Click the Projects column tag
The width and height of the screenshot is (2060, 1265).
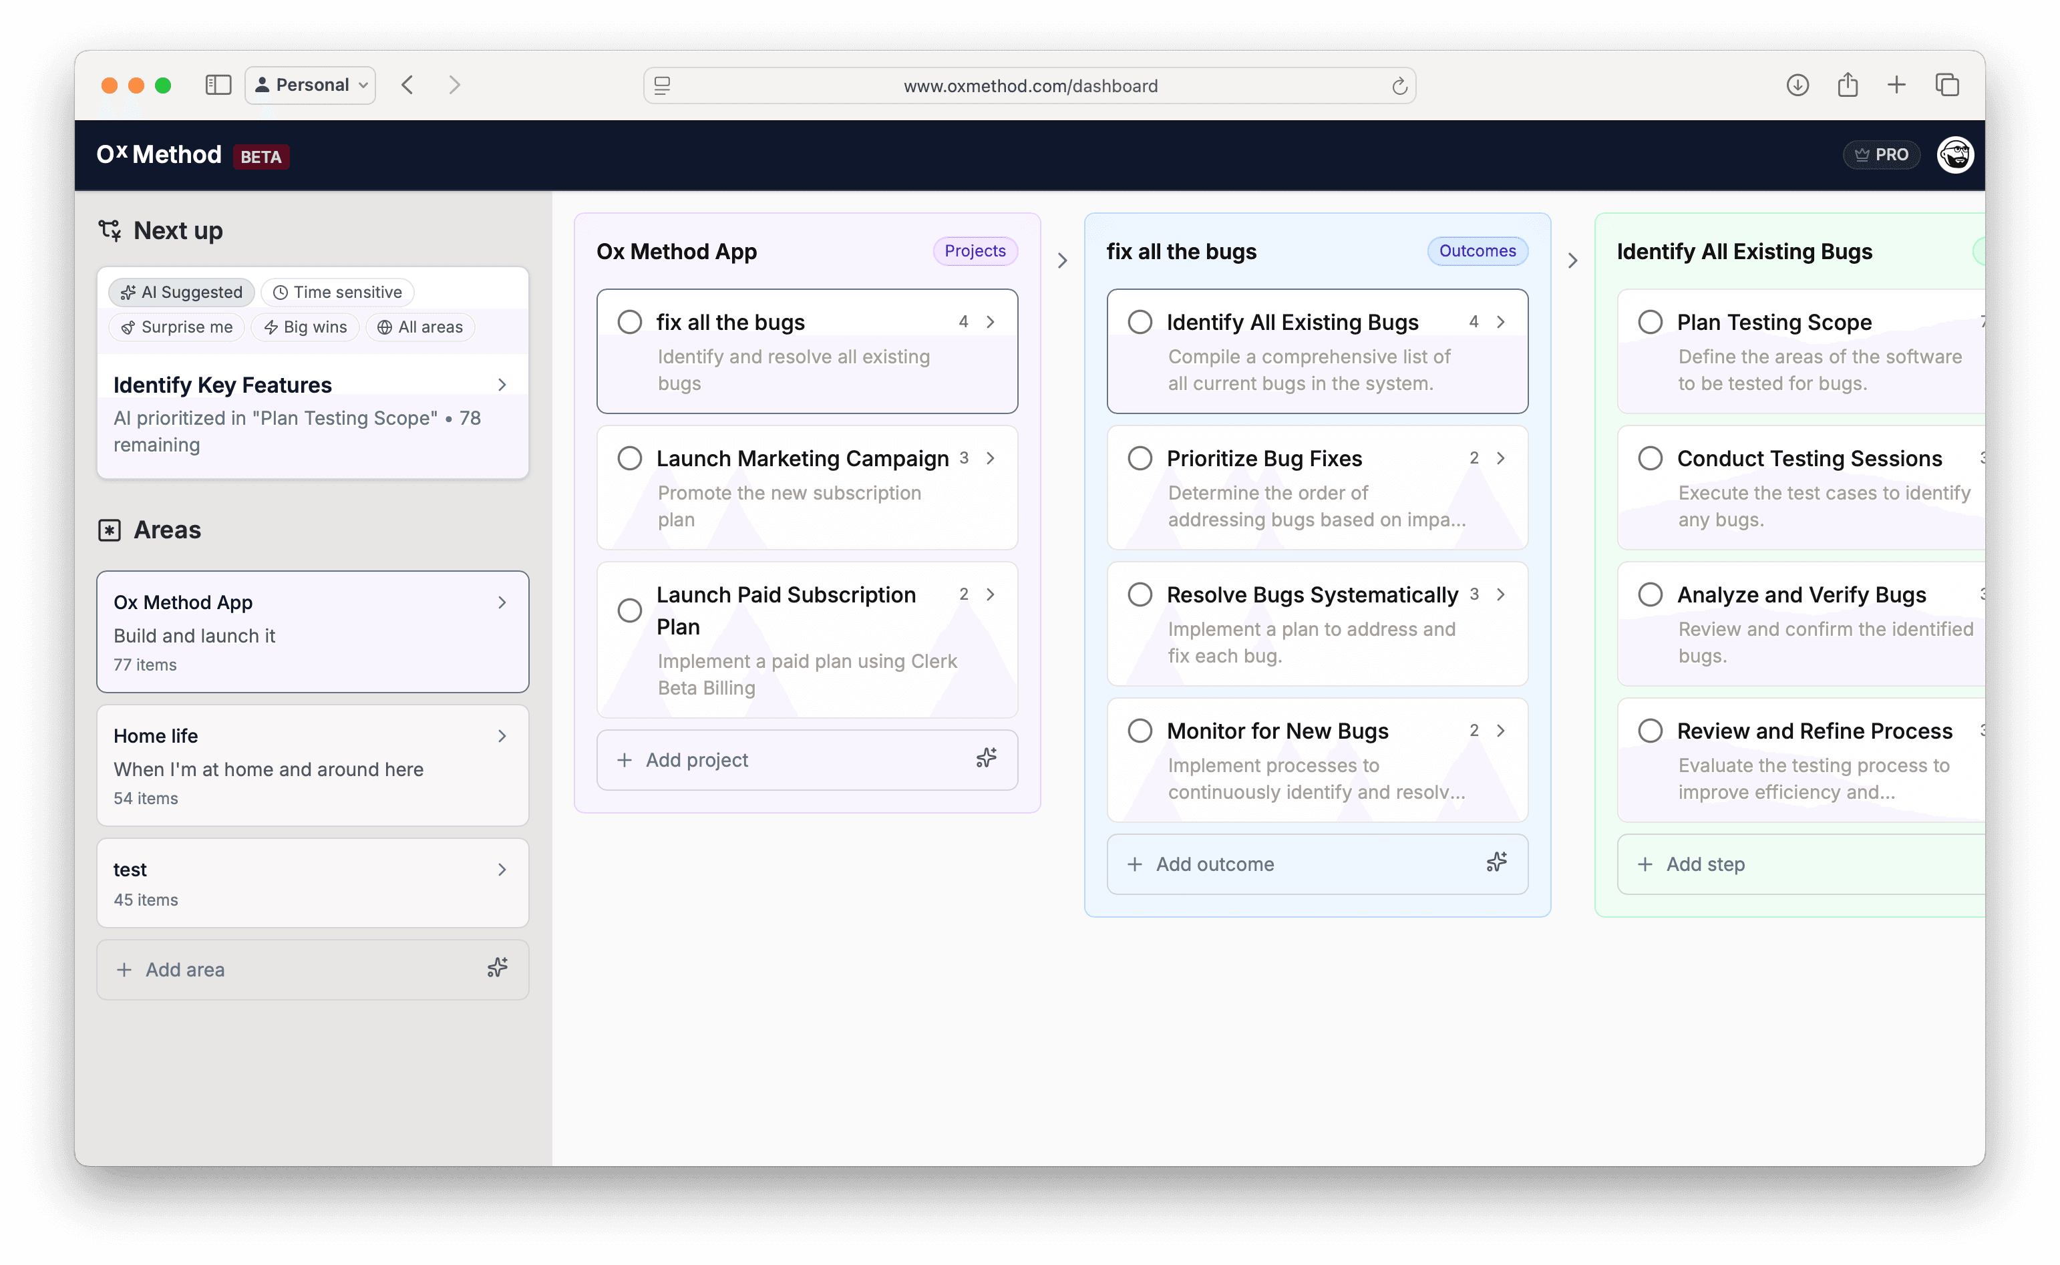[975, 251]
